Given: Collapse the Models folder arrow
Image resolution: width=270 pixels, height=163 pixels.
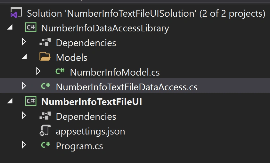Looking at the screenshot, I should pyautogui.click(x=24, y=57).
